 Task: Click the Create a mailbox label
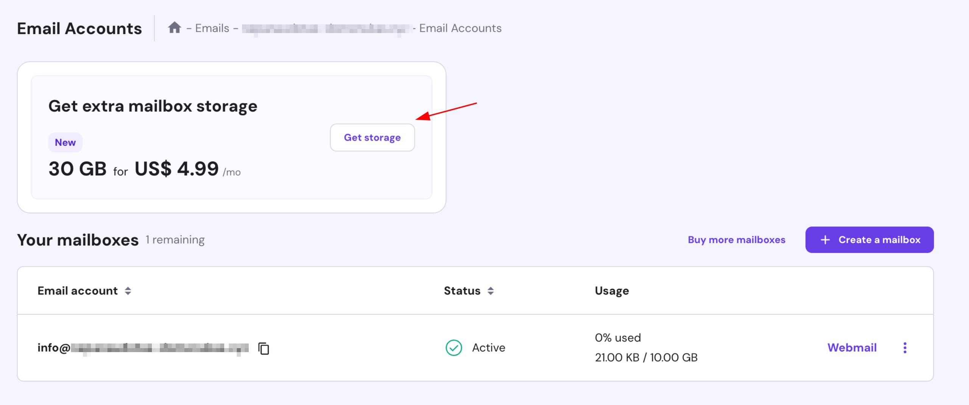pos(879,240)
